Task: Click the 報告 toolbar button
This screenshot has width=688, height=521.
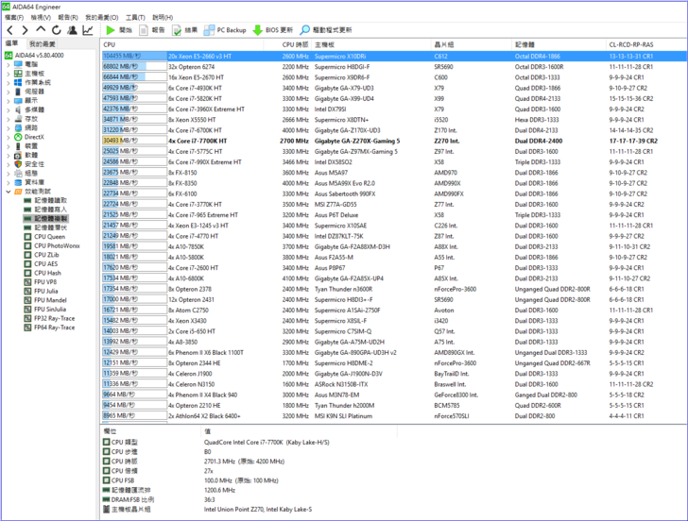Action: 151,30
